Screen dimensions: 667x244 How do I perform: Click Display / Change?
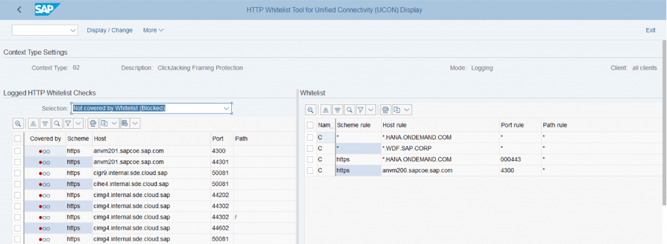(109, 30)
